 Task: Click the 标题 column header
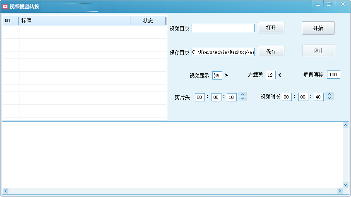pos(75,21)
